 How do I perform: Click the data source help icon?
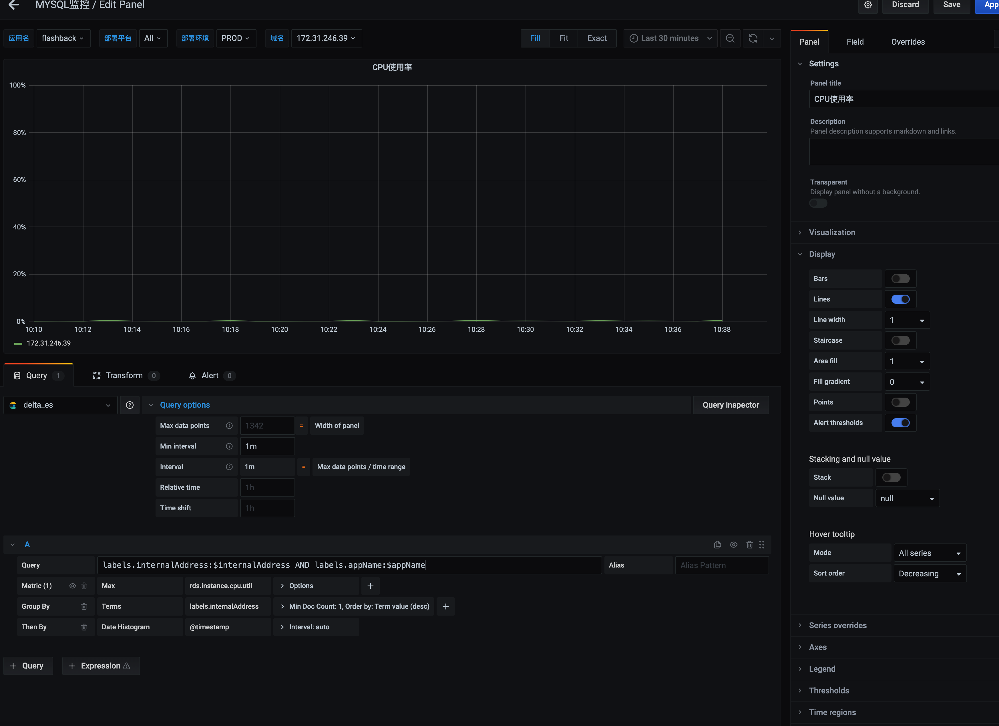click(x=130, y=405)
